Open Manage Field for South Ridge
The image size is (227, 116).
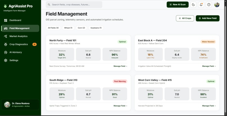click(120, 106)
